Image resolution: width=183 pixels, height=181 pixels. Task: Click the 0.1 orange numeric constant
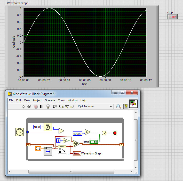[x=38, y=149]
